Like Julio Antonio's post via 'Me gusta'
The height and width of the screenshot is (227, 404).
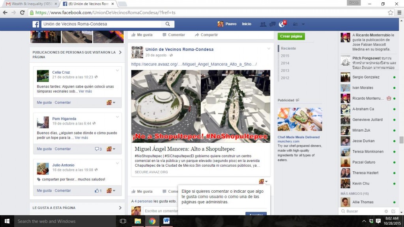pos(44,191)
